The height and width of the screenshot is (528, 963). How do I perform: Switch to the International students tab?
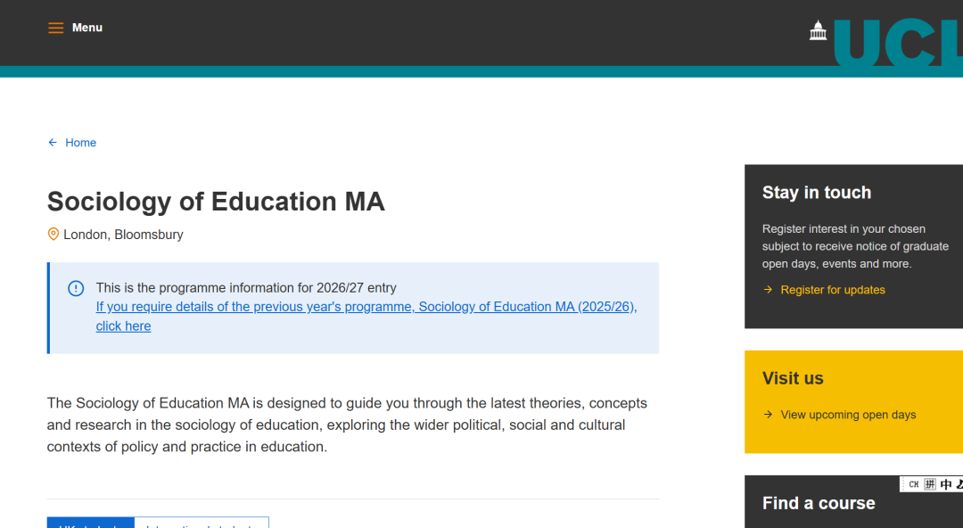point(202,524)
